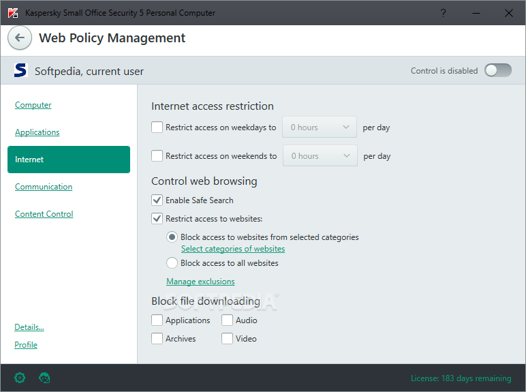Enable Restrict access on weekends checkbox
The image size is (526, 392).
point(157,155)
